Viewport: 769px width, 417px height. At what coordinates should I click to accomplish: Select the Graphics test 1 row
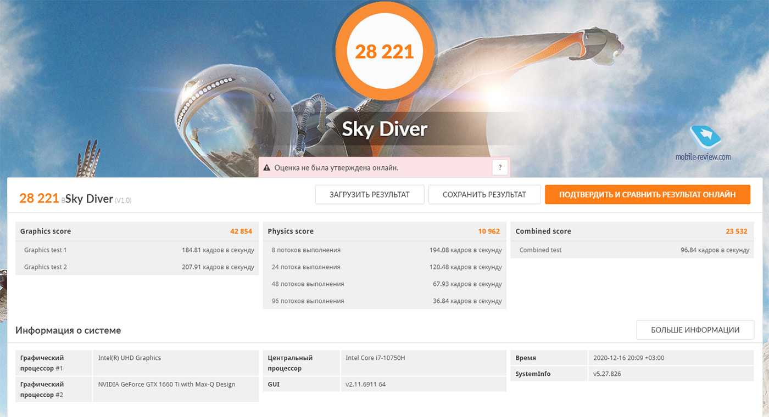pos(137,250)
